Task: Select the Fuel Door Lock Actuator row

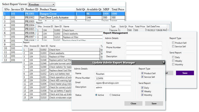Action: point(57,17)
